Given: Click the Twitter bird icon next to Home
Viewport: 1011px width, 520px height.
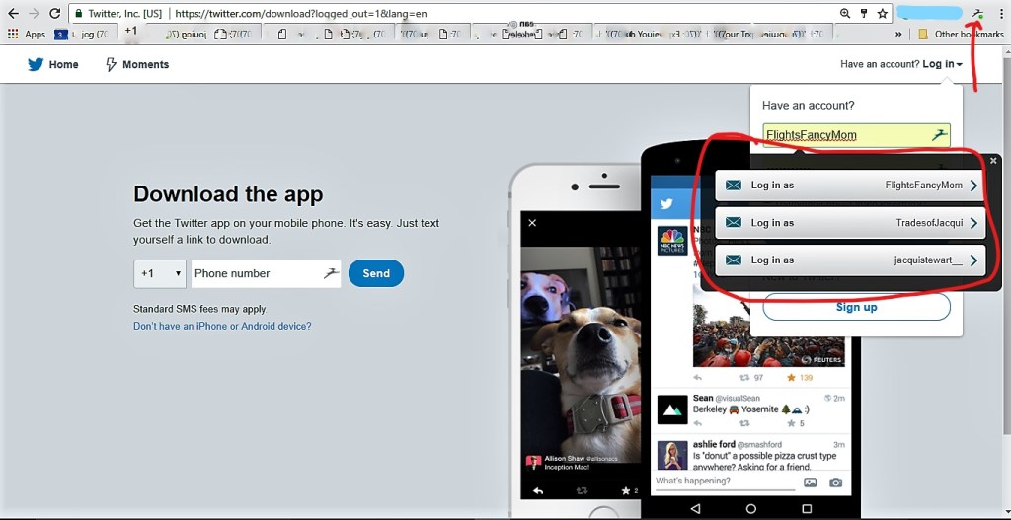Looking at the screenshot, I should tap(36, 64).
